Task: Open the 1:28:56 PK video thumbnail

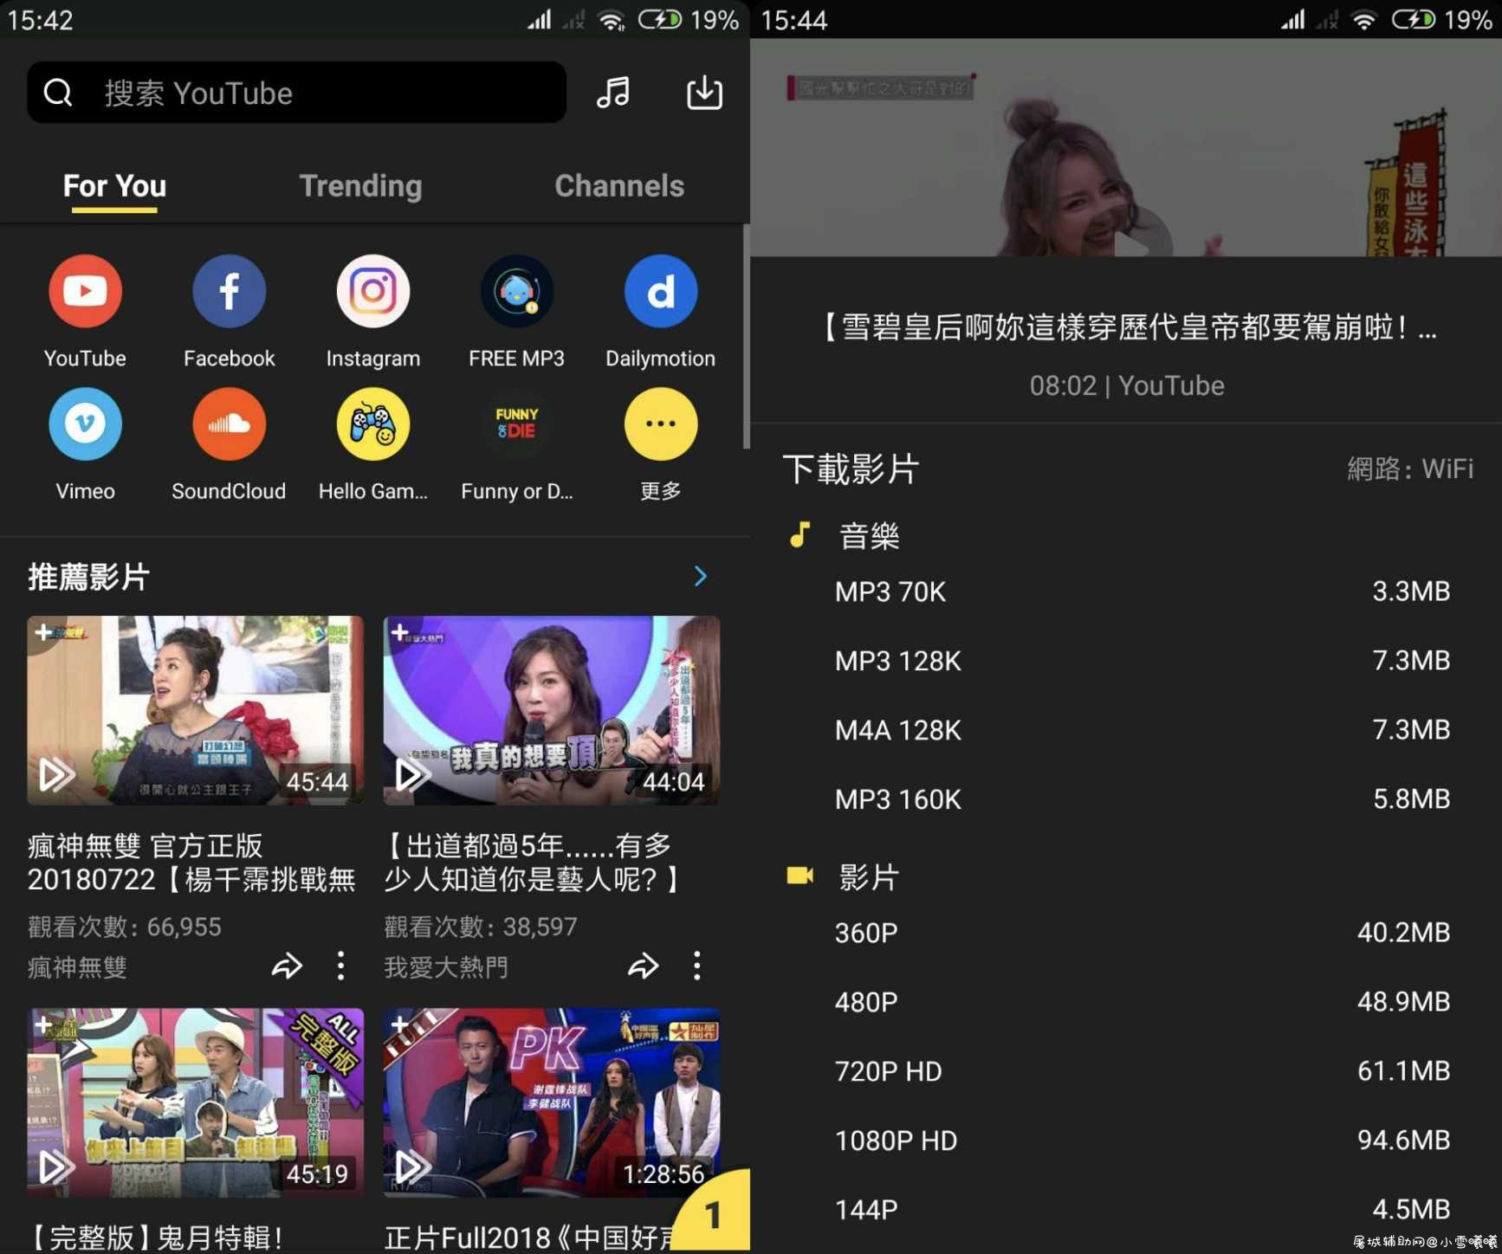Action: [x=551, y=1102]
